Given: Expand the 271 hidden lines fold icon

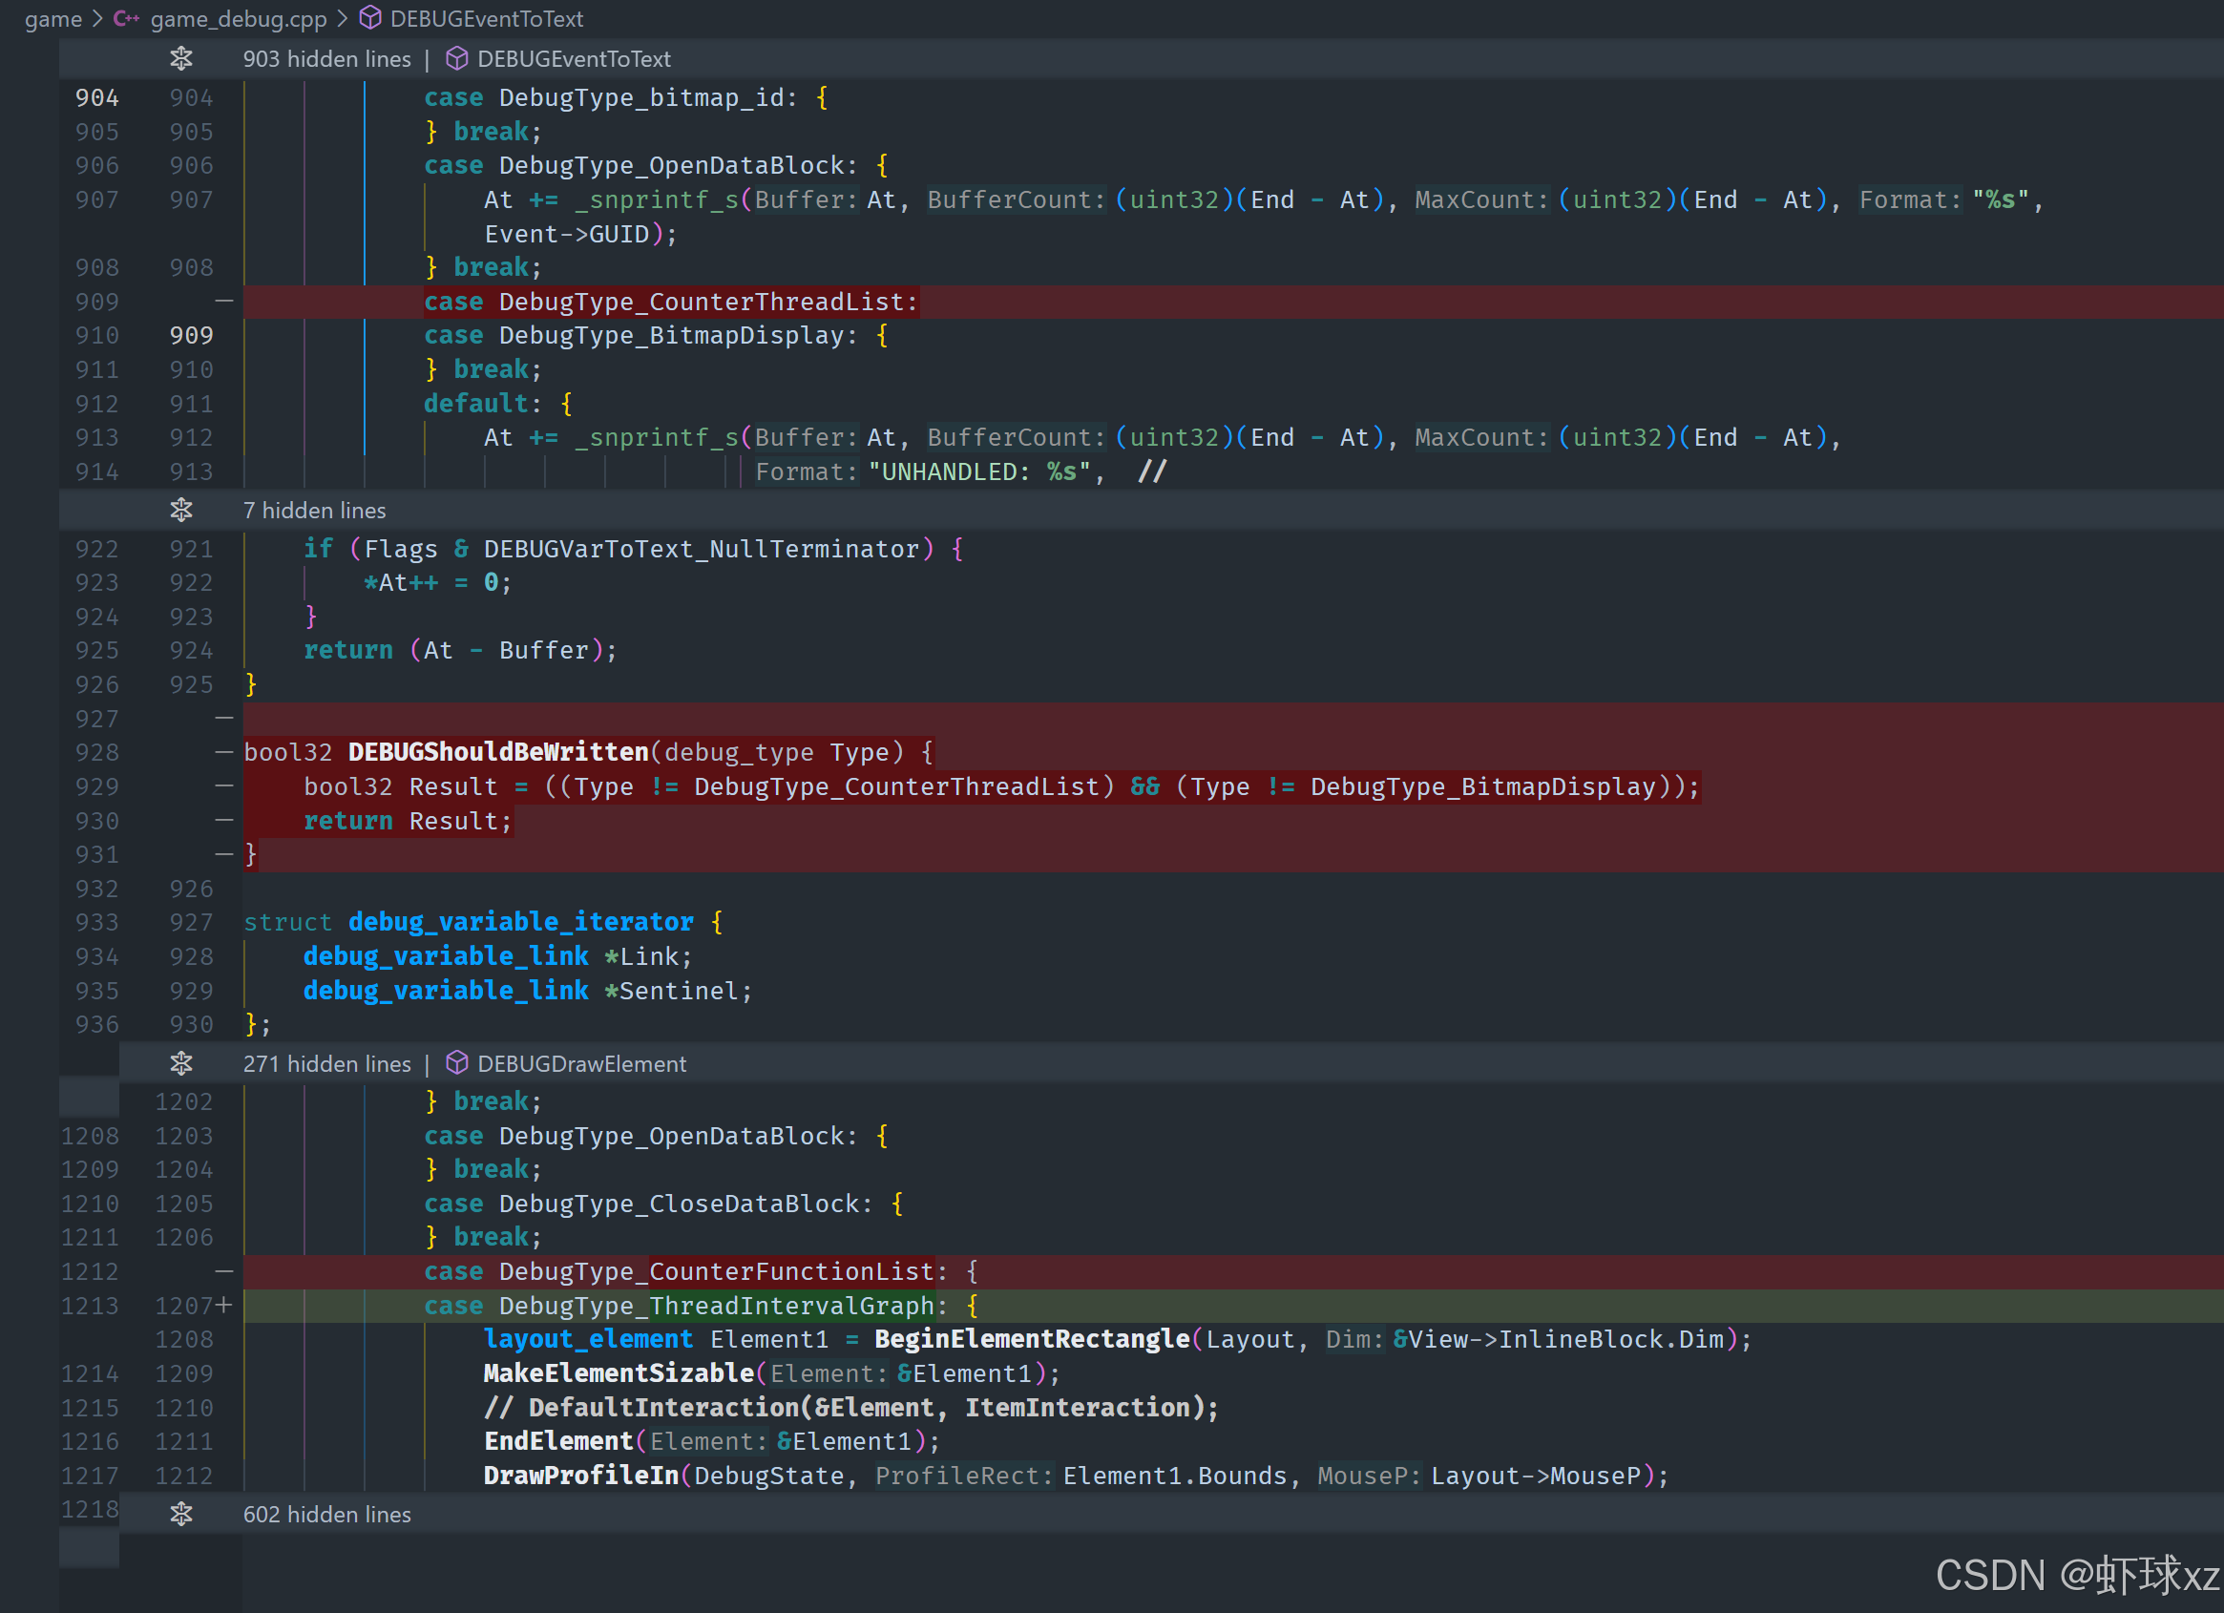Looking at the screenshot, I should (x=181, y=1064).
